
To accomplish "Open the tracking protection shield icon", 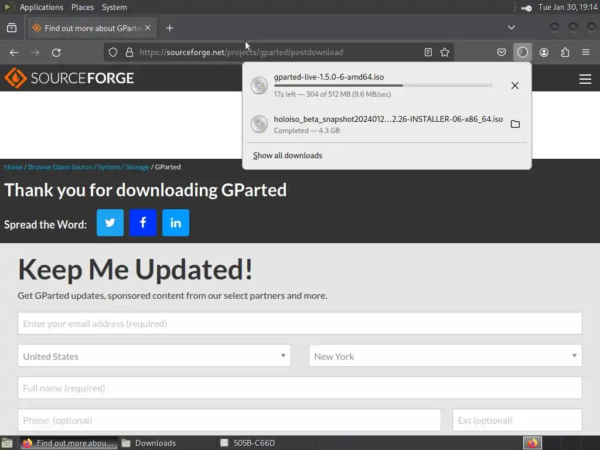I will (x=113, y=52).
